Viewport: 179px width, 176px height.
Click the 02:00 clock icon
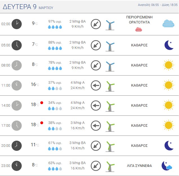coord(17,24)
